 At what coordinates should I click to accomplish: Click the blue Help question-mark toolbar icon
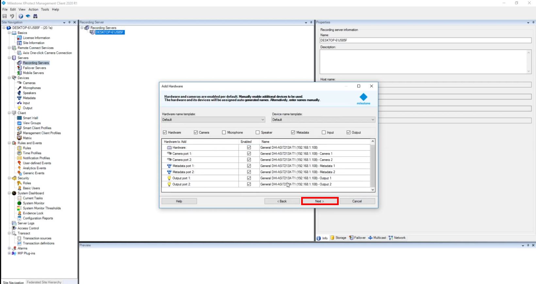tap(21, 16)
